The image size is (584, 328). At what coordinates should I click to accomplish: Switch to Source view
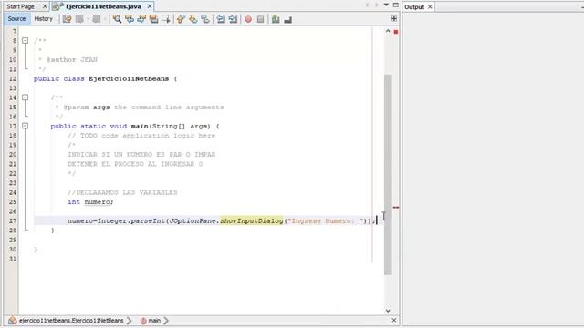pos(16,18)
